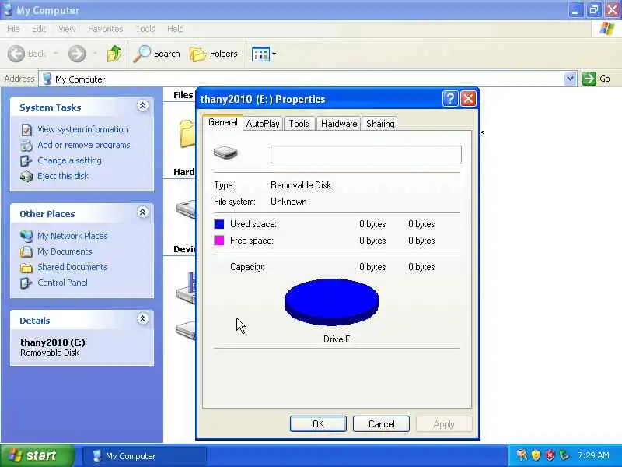Open the Back history dropdown arrow

point(55,54)
